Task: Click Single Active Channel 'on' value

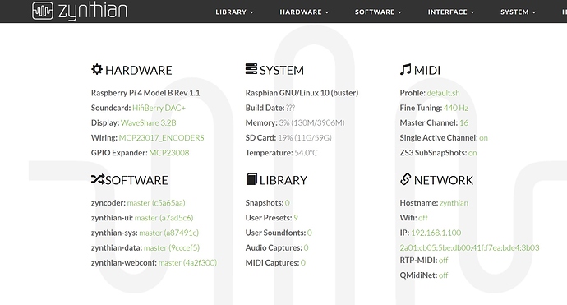Action: 483,138
